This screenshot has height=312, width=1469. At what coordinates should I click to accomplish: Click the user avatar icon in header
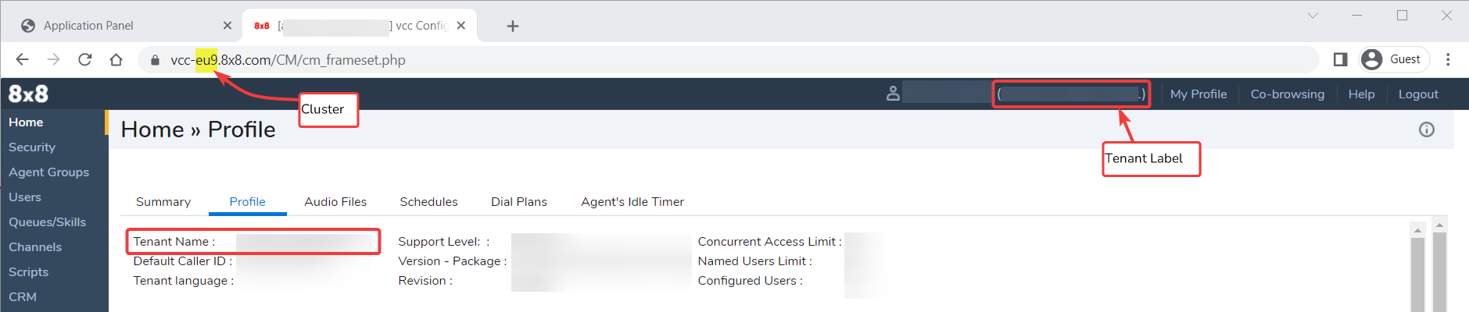(x=893, y=94)
